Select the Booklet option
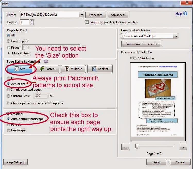Image resolution: width=193 pixels, height=169 pixels. [x=100, y=69]
